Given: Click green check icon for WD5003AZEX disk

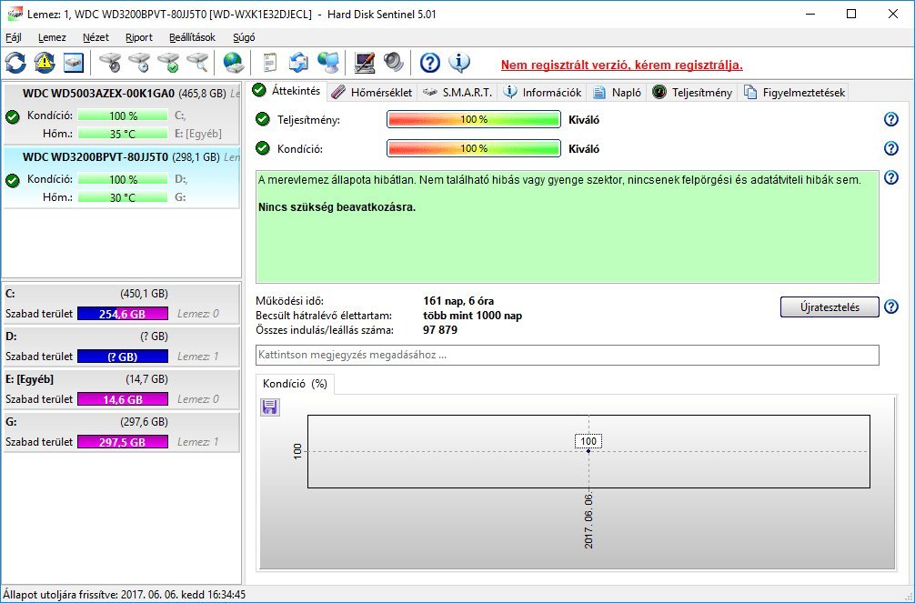Looking at the screenshot, I should tap(12, 116).
